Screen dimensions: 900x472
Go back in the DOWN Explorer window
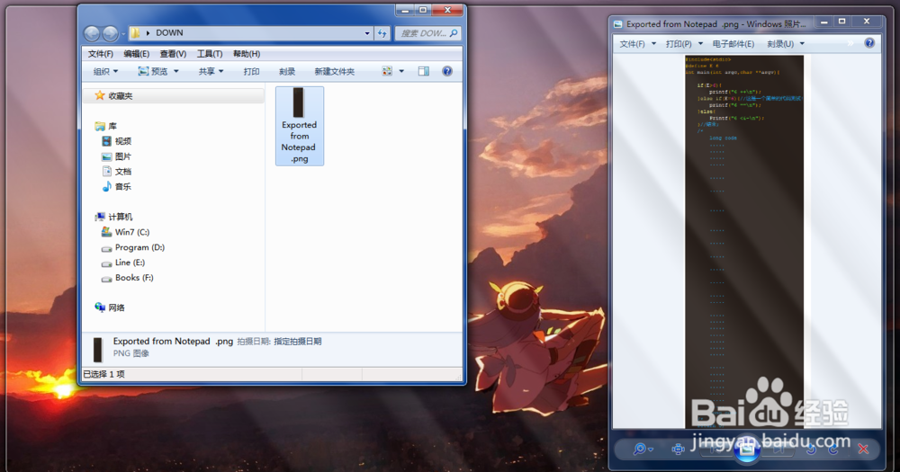(x=92, y=33)
